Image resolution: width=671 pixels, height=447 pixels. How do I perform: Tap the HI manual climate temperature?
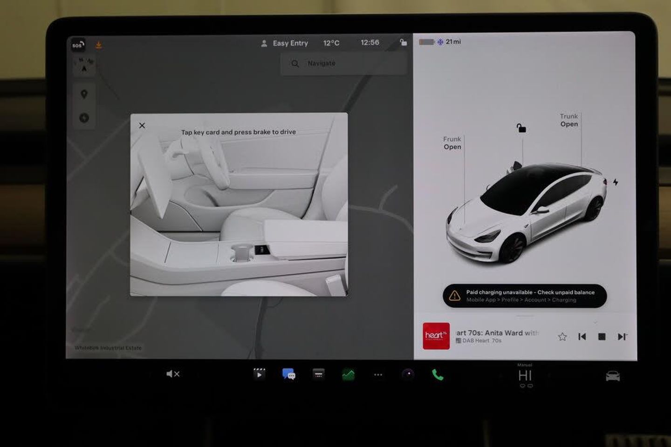click(525, 375)
